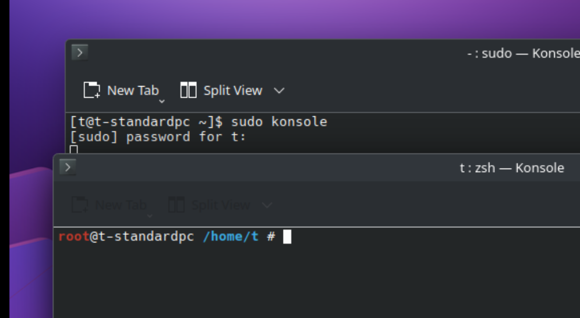Viewport: 580px width, 318px height.
Task: Click the dimmed New Tab icon in the zsh Konsole
Action: point(80,205)
